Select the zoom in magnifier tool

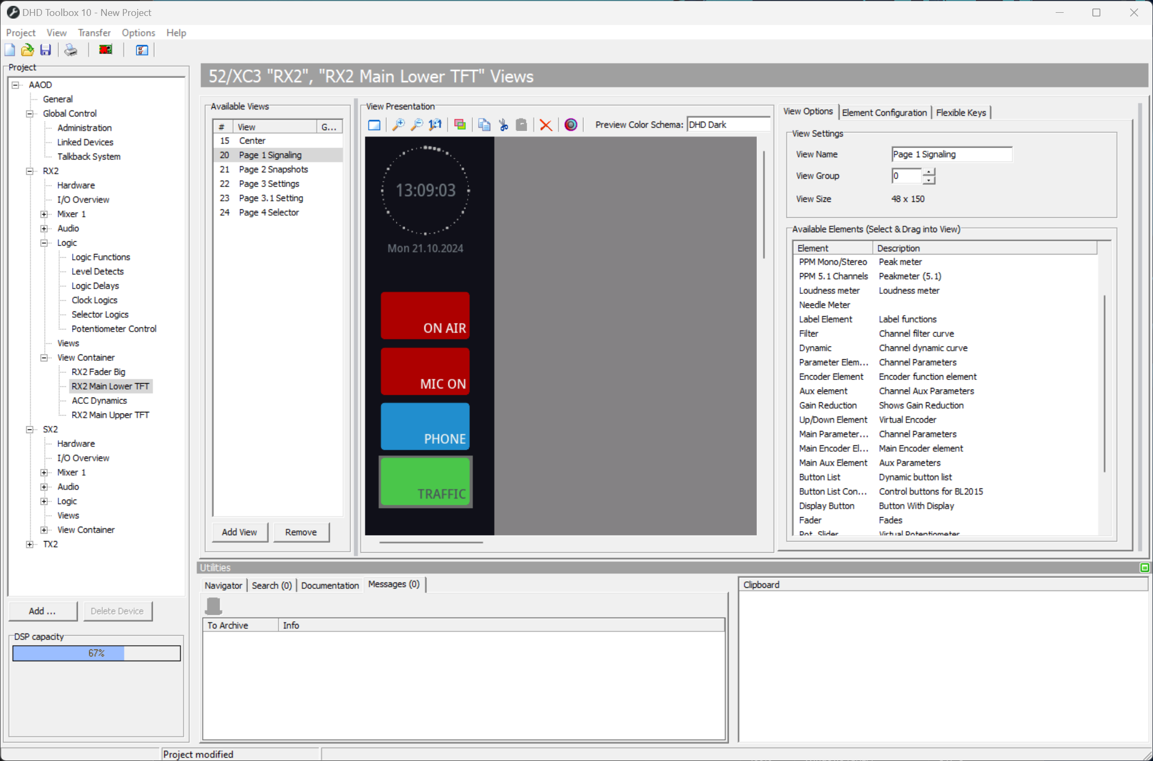[x=398, y=124]
